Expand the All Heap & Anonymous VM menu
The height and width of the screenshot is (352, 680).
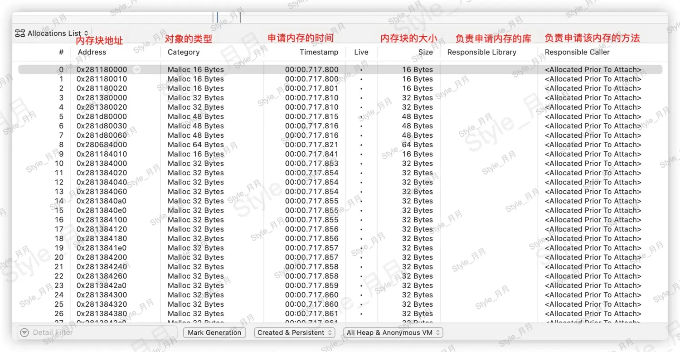point(393,333)
